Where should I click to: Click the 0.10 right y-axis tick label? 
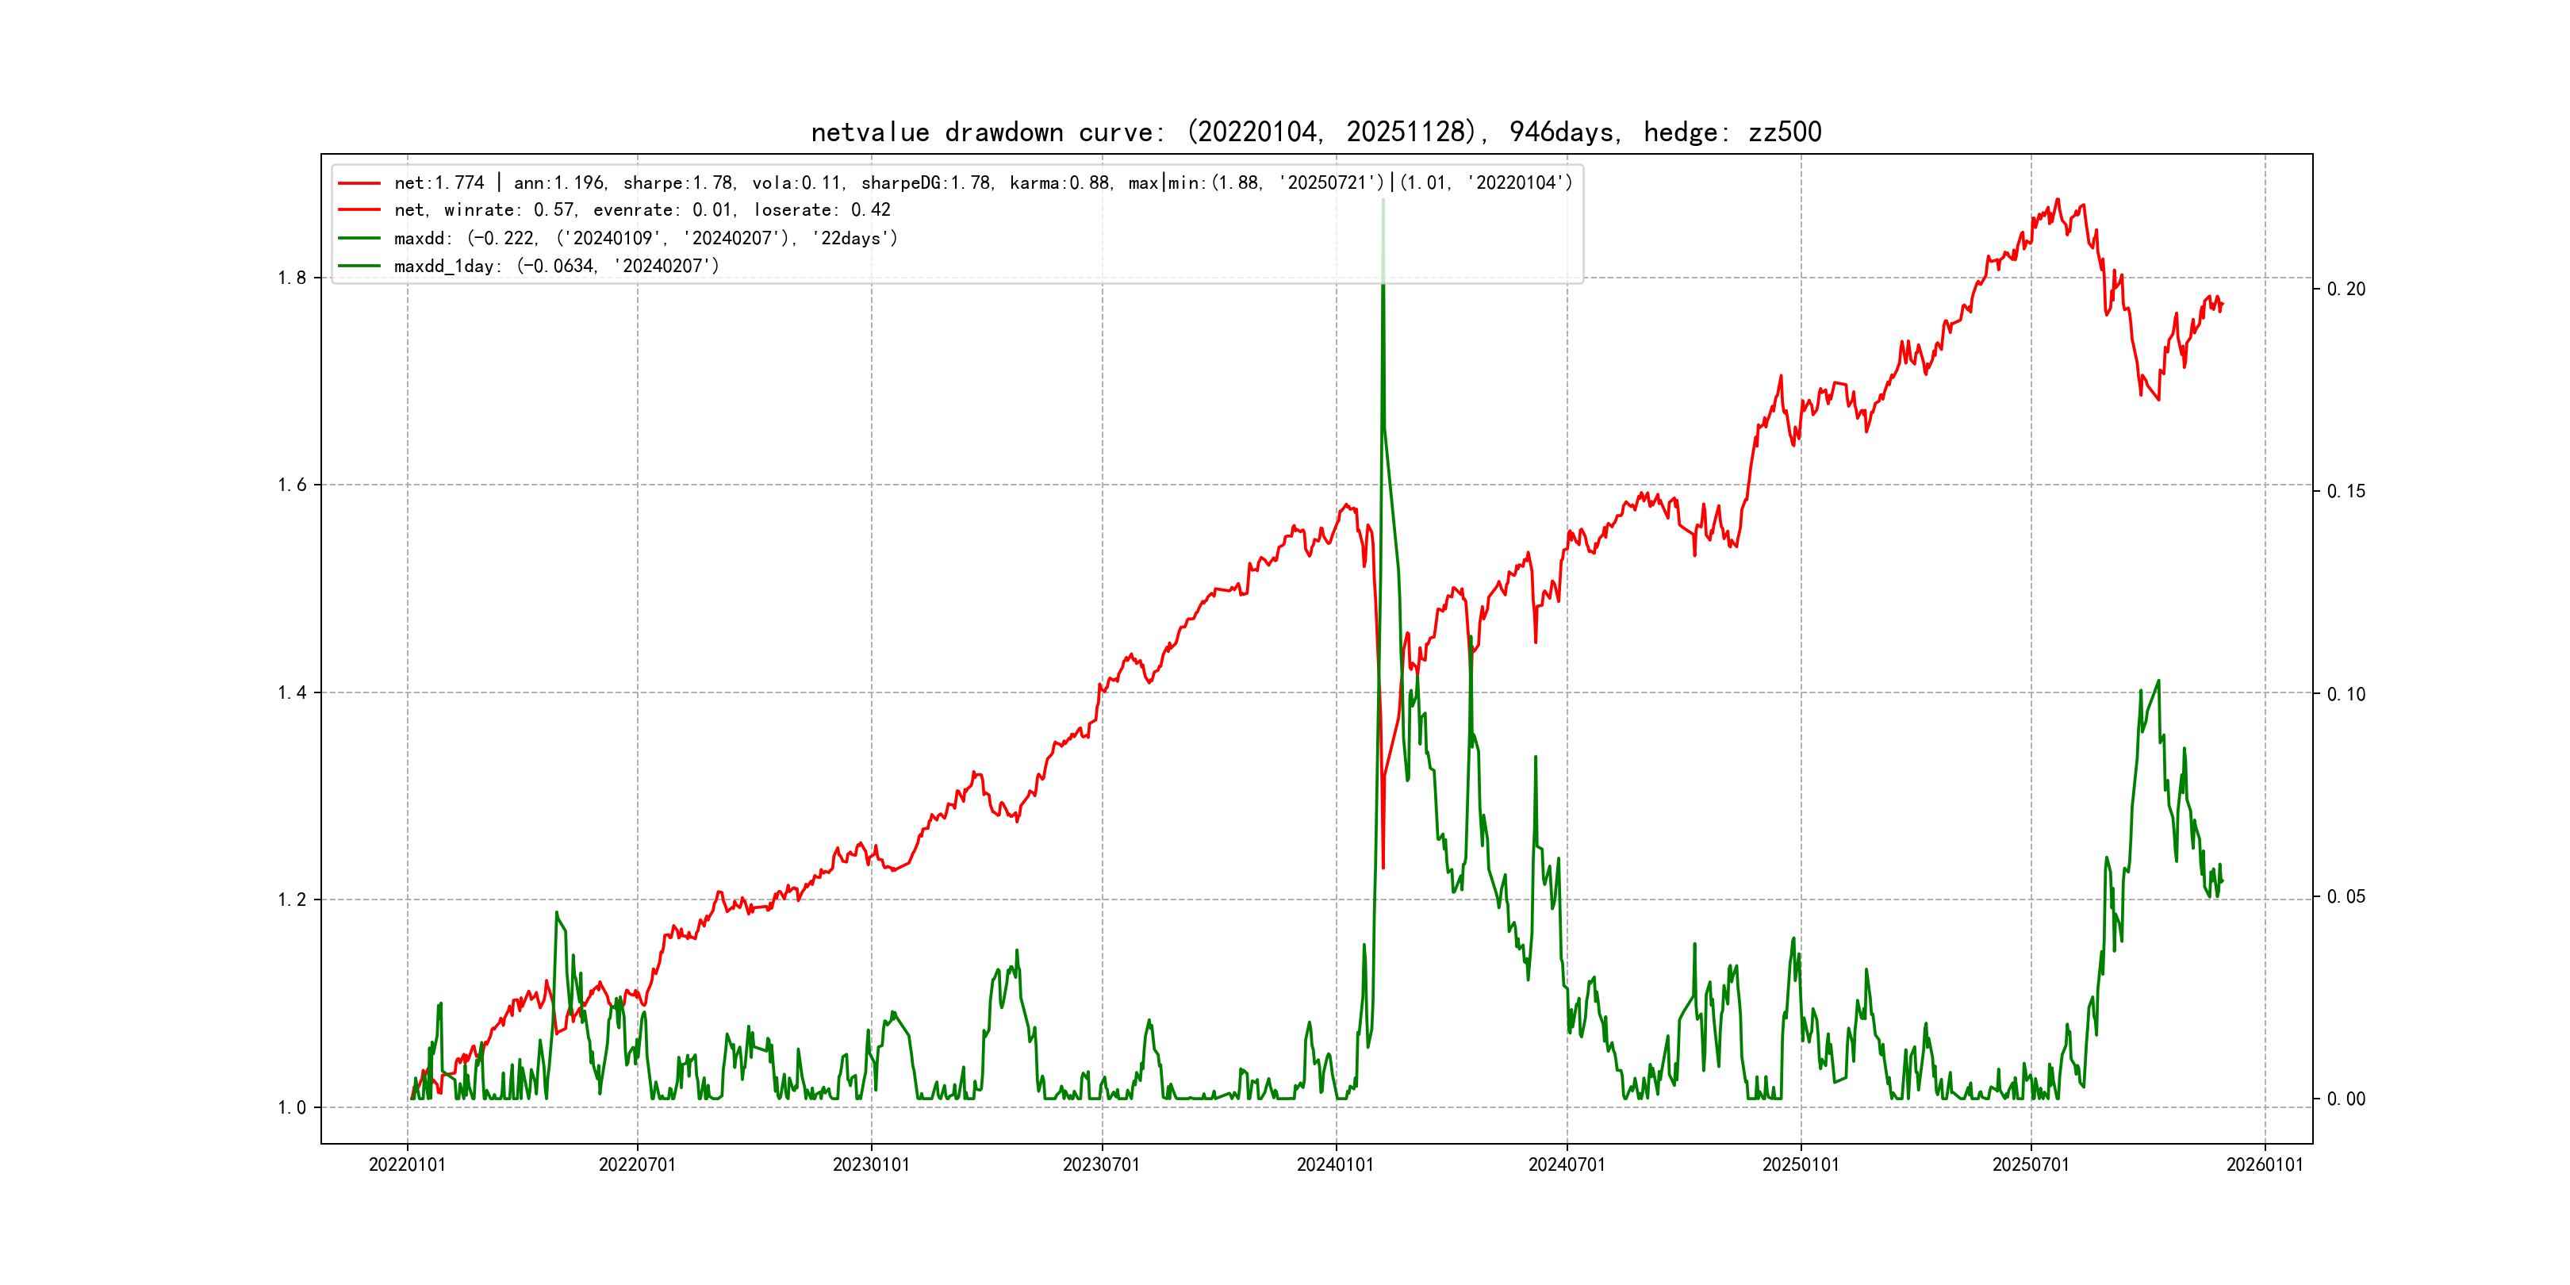[2346, 693]
